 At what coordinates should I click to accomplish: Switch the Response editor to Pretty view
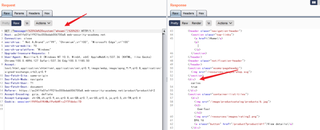pyautogui.click(x=175, y=23)
